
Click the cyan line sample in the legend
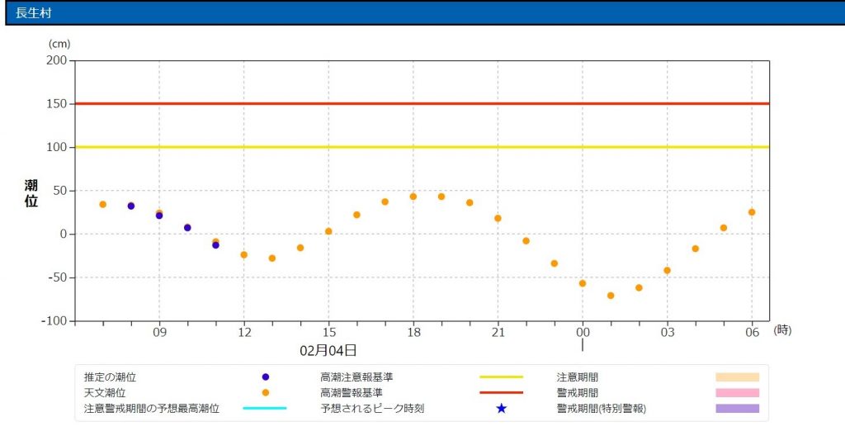(x=265, y=408)
